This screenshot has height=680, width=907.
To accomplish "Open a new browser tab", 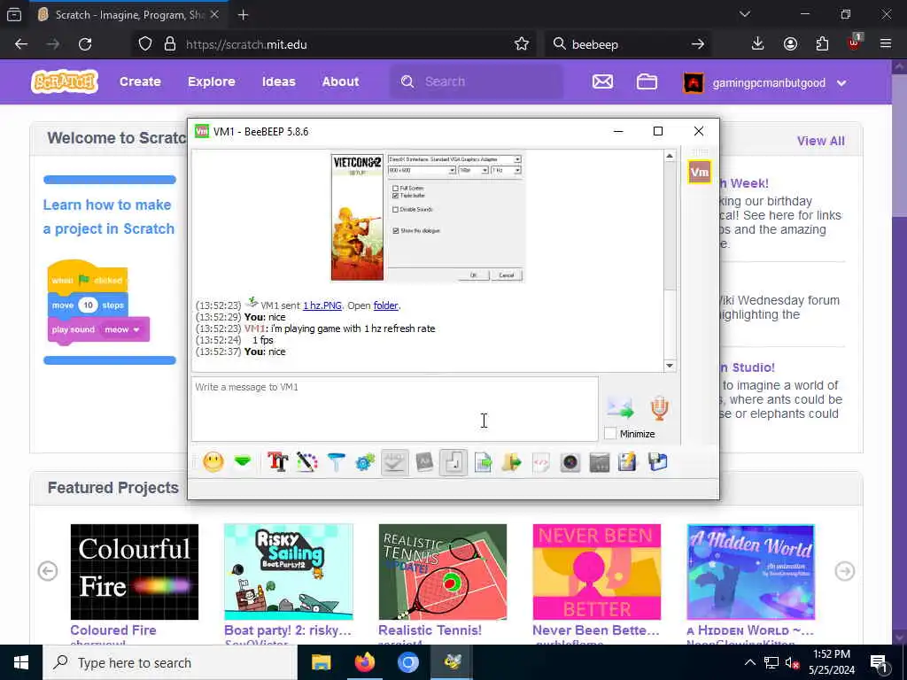I will [x=243, y=15].
